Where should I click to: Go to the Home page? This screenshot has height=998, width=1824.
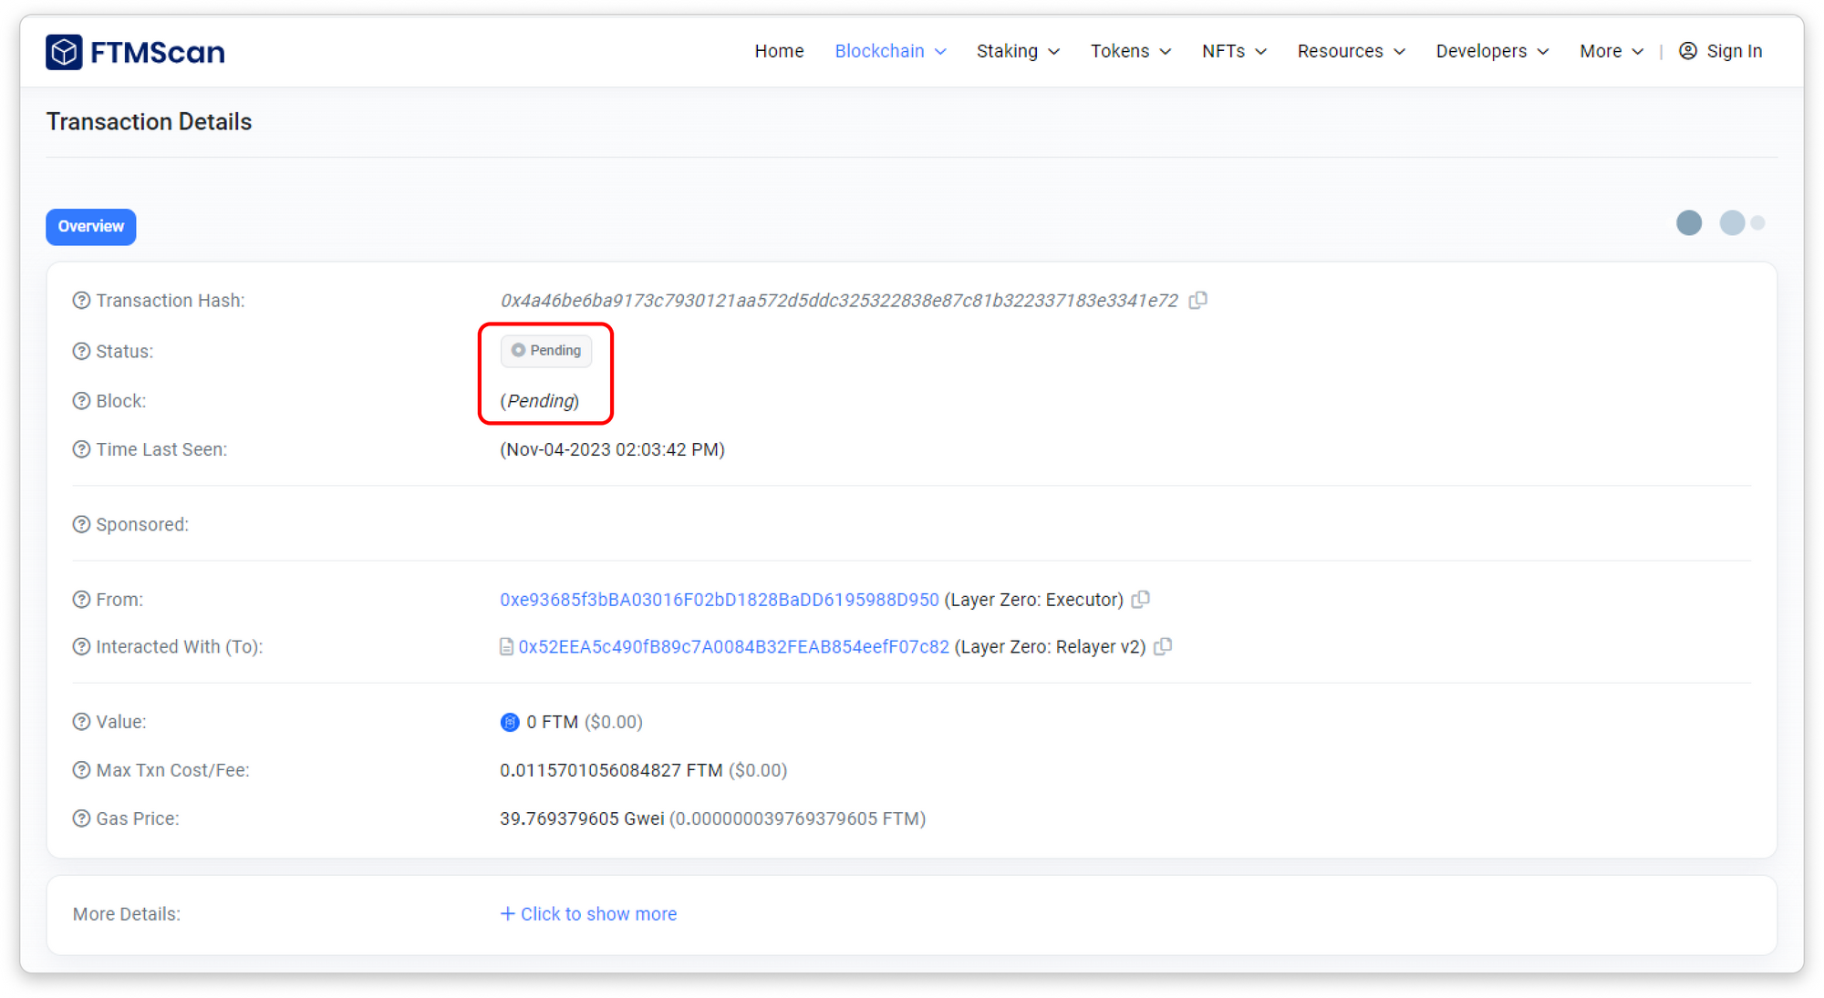(779, 51)
